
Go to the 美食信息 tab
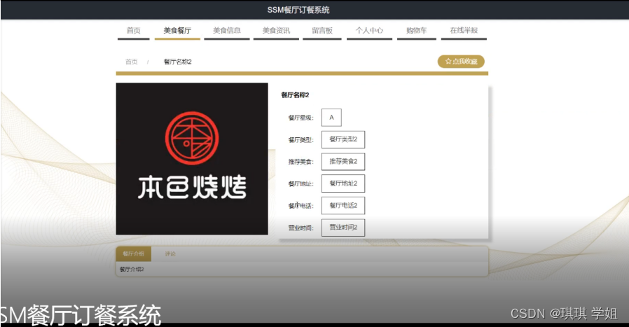(227, 31)
